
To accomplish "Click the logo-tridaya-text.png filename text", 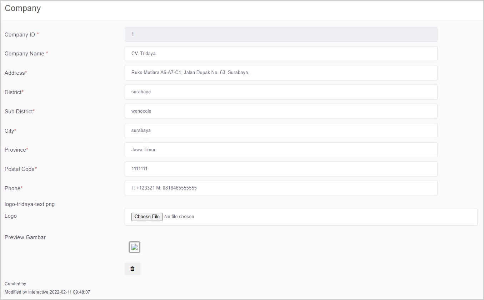I will click(x=30, y=205).
